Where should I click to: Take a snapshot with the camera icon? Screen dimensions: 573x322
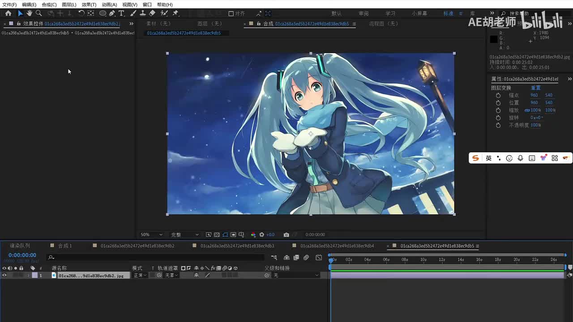click(286, 234)
